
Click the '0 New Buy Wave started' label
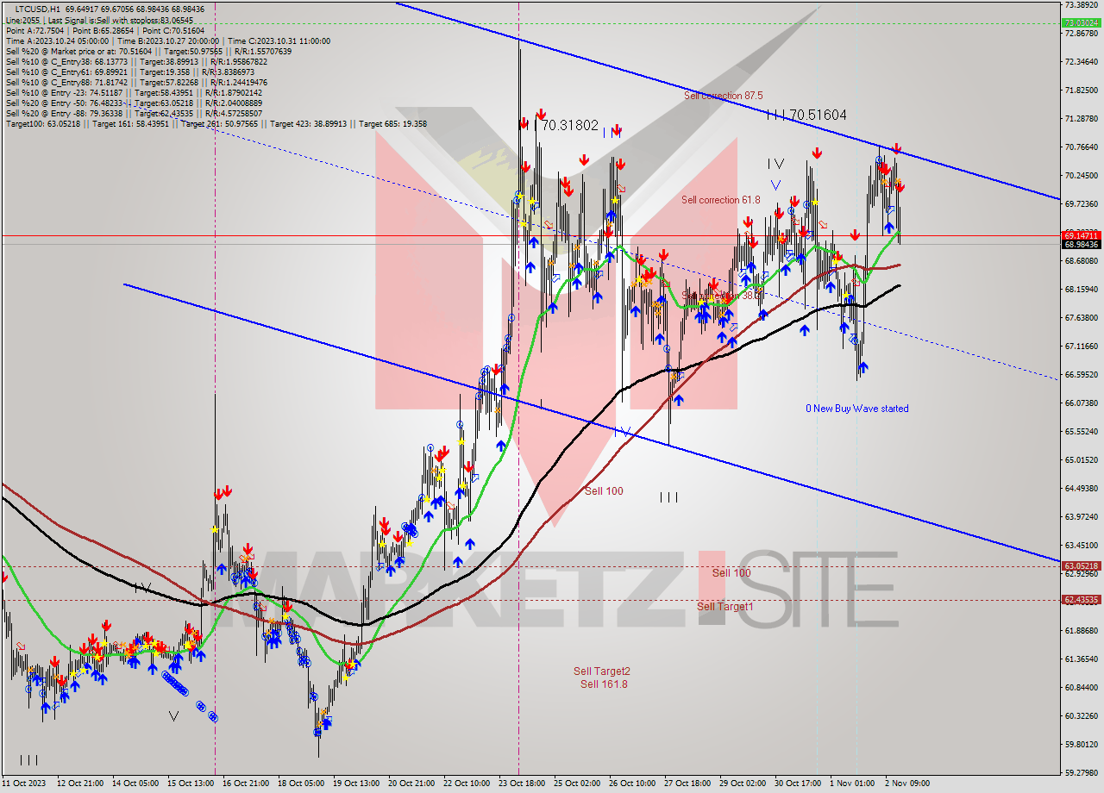(857, 409)
